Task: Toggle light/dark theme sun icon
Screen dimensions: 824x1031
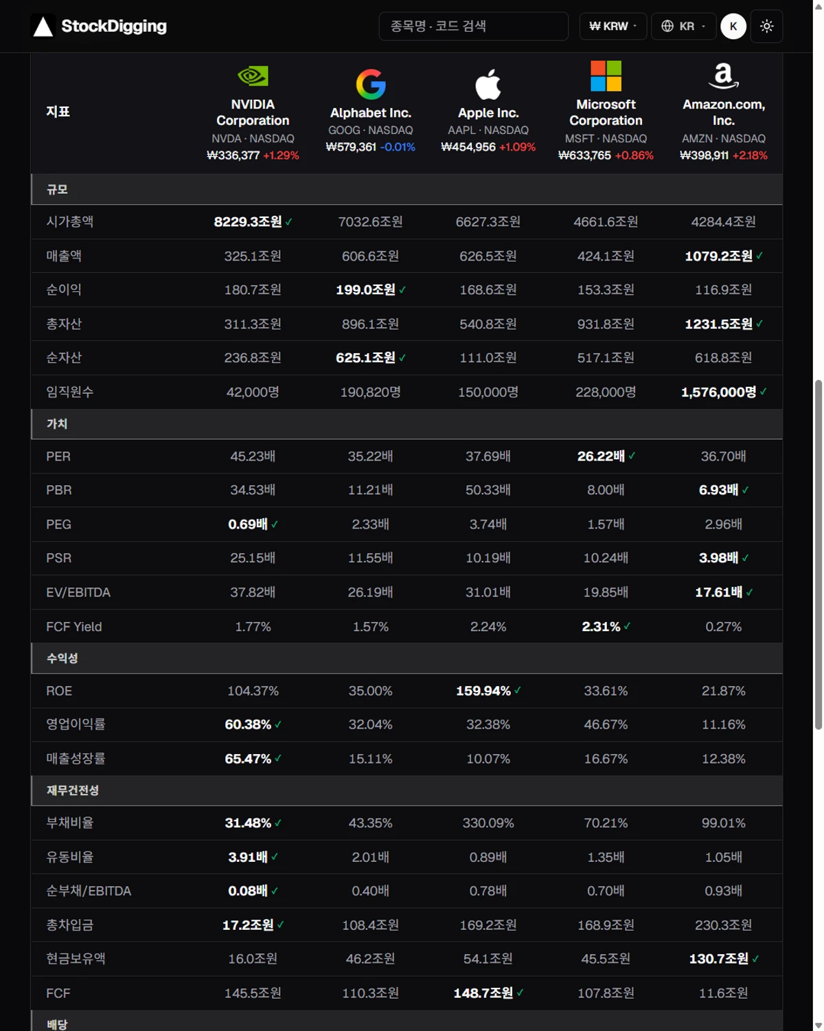Action: click(766, 26)
